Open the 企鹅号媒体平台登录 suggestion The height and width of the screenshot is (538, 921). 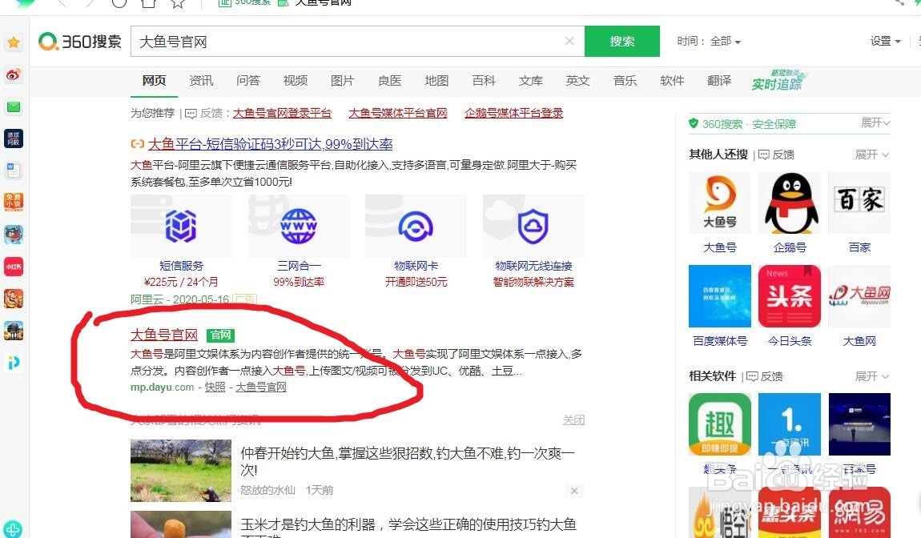(x=513, y=113)
